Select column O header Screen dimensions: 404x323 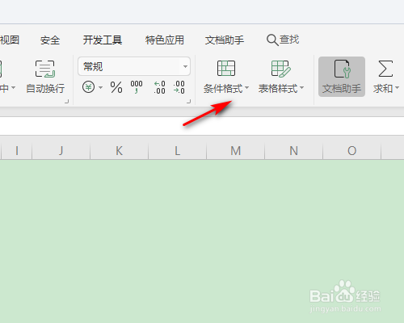352,151
